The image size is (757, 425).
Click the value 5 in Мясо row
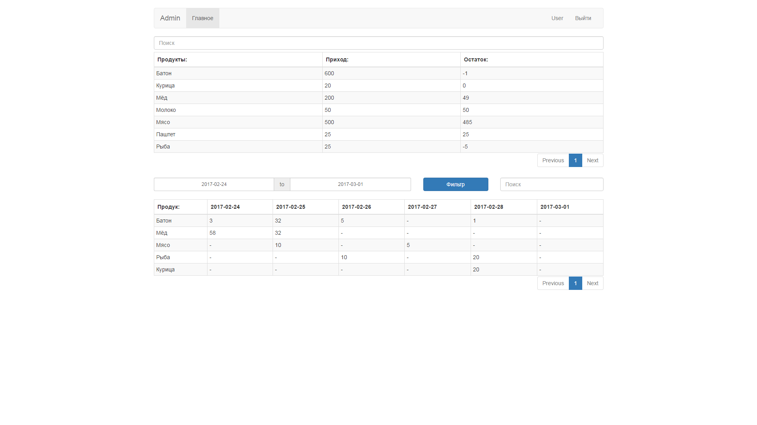[x=408, y=245]
